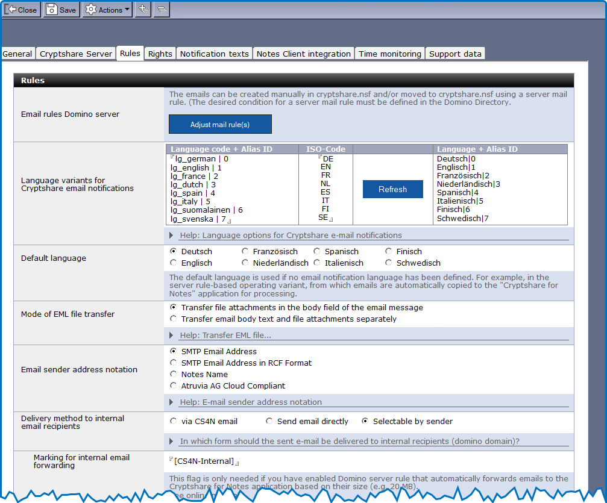Image resolution: width=607 pixels, height=503 pixels.
Task: Open the Actions dropdown menu
Action: tap(107, 10)
